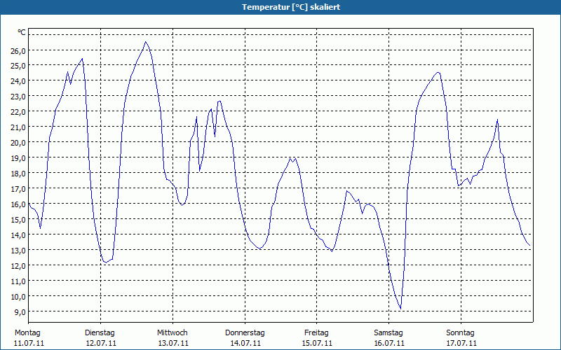The width and height of the screenshot is (561, 350).
Task: Click the 23,0 y-axis label
Action: click(18, 97)
